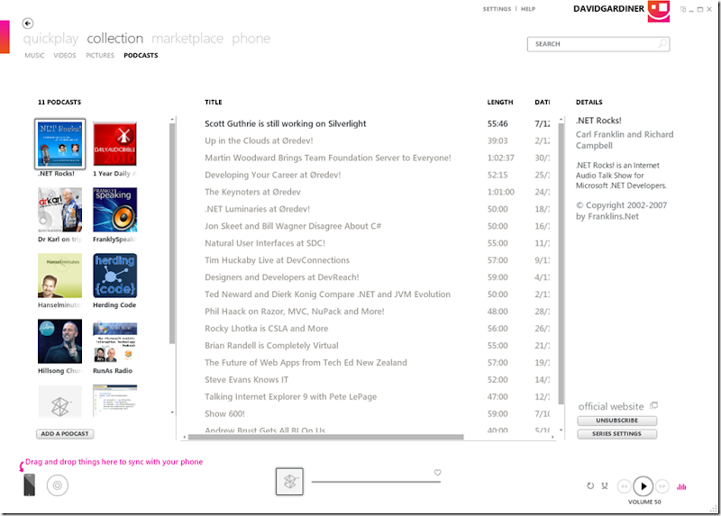Click the episode list scroll-down arrow

[561, 430]
